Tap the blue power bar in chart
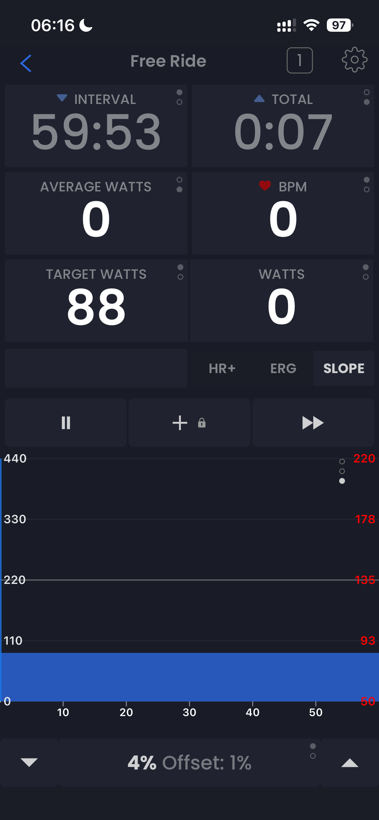 (189, 677)
